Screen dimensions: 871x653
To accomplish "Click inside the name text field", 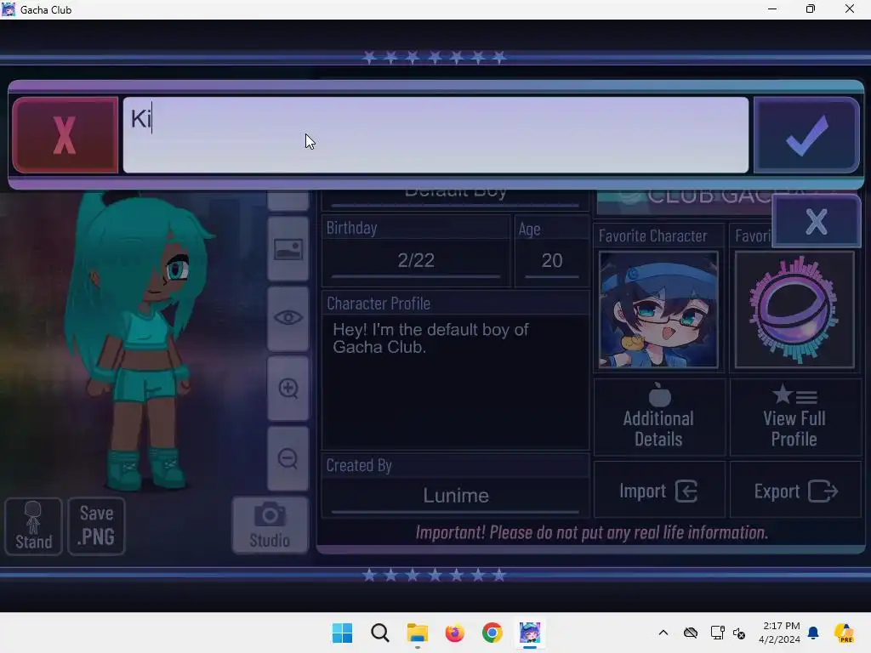I will [435, 135].
